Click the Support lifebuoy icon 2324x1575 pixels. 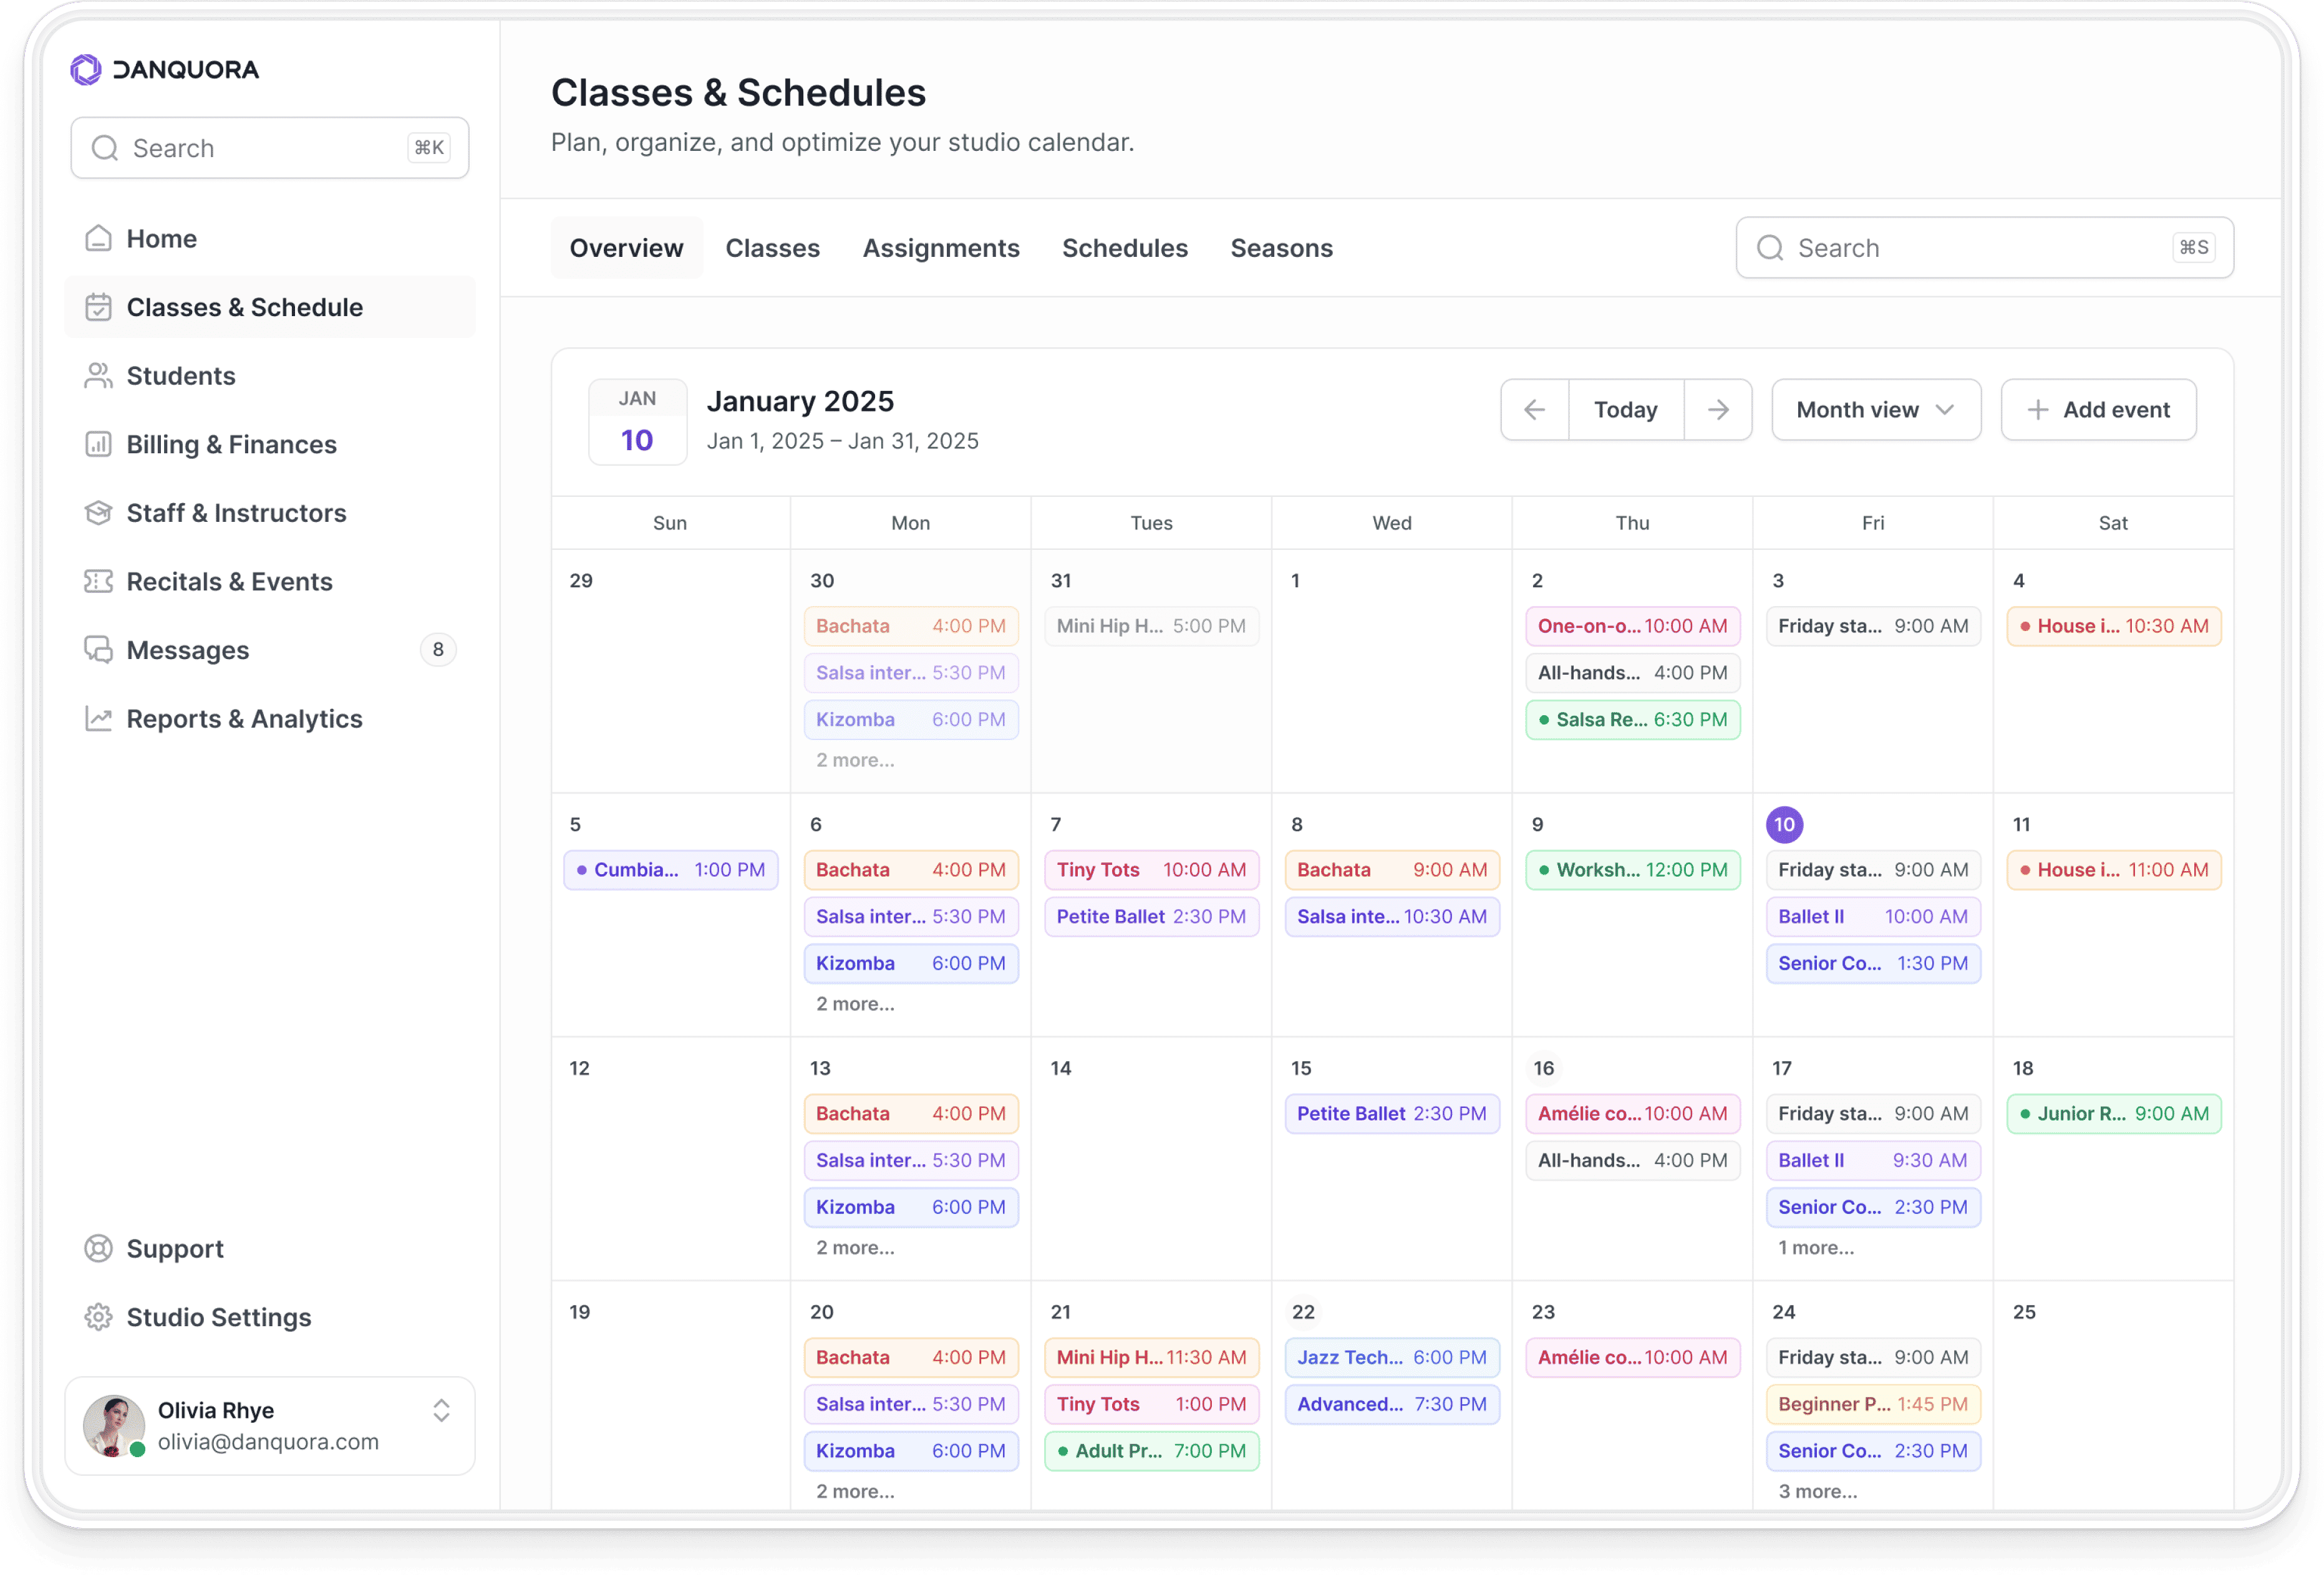point(98,1249)
